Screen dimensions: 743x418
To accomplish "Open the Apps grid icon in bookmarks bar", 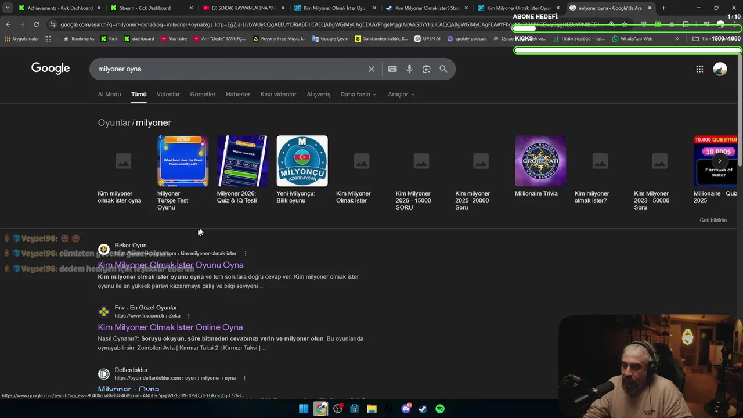I will (x=48, y=39).
